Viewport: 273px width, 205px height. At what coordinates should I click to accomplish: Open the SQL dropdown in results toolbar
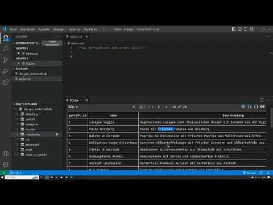coord(73,107)
